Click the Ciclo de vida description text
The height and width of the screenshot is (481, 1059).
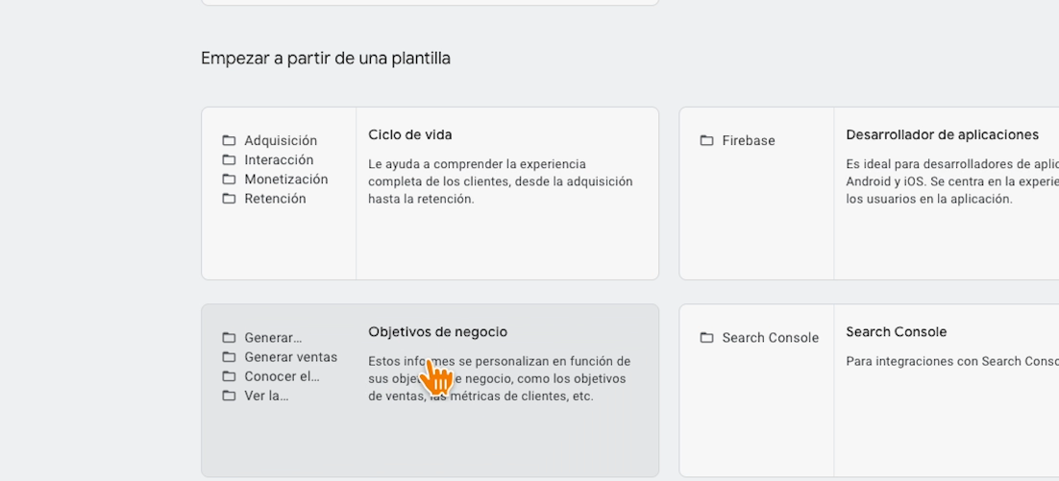click(x=500, y=181)
